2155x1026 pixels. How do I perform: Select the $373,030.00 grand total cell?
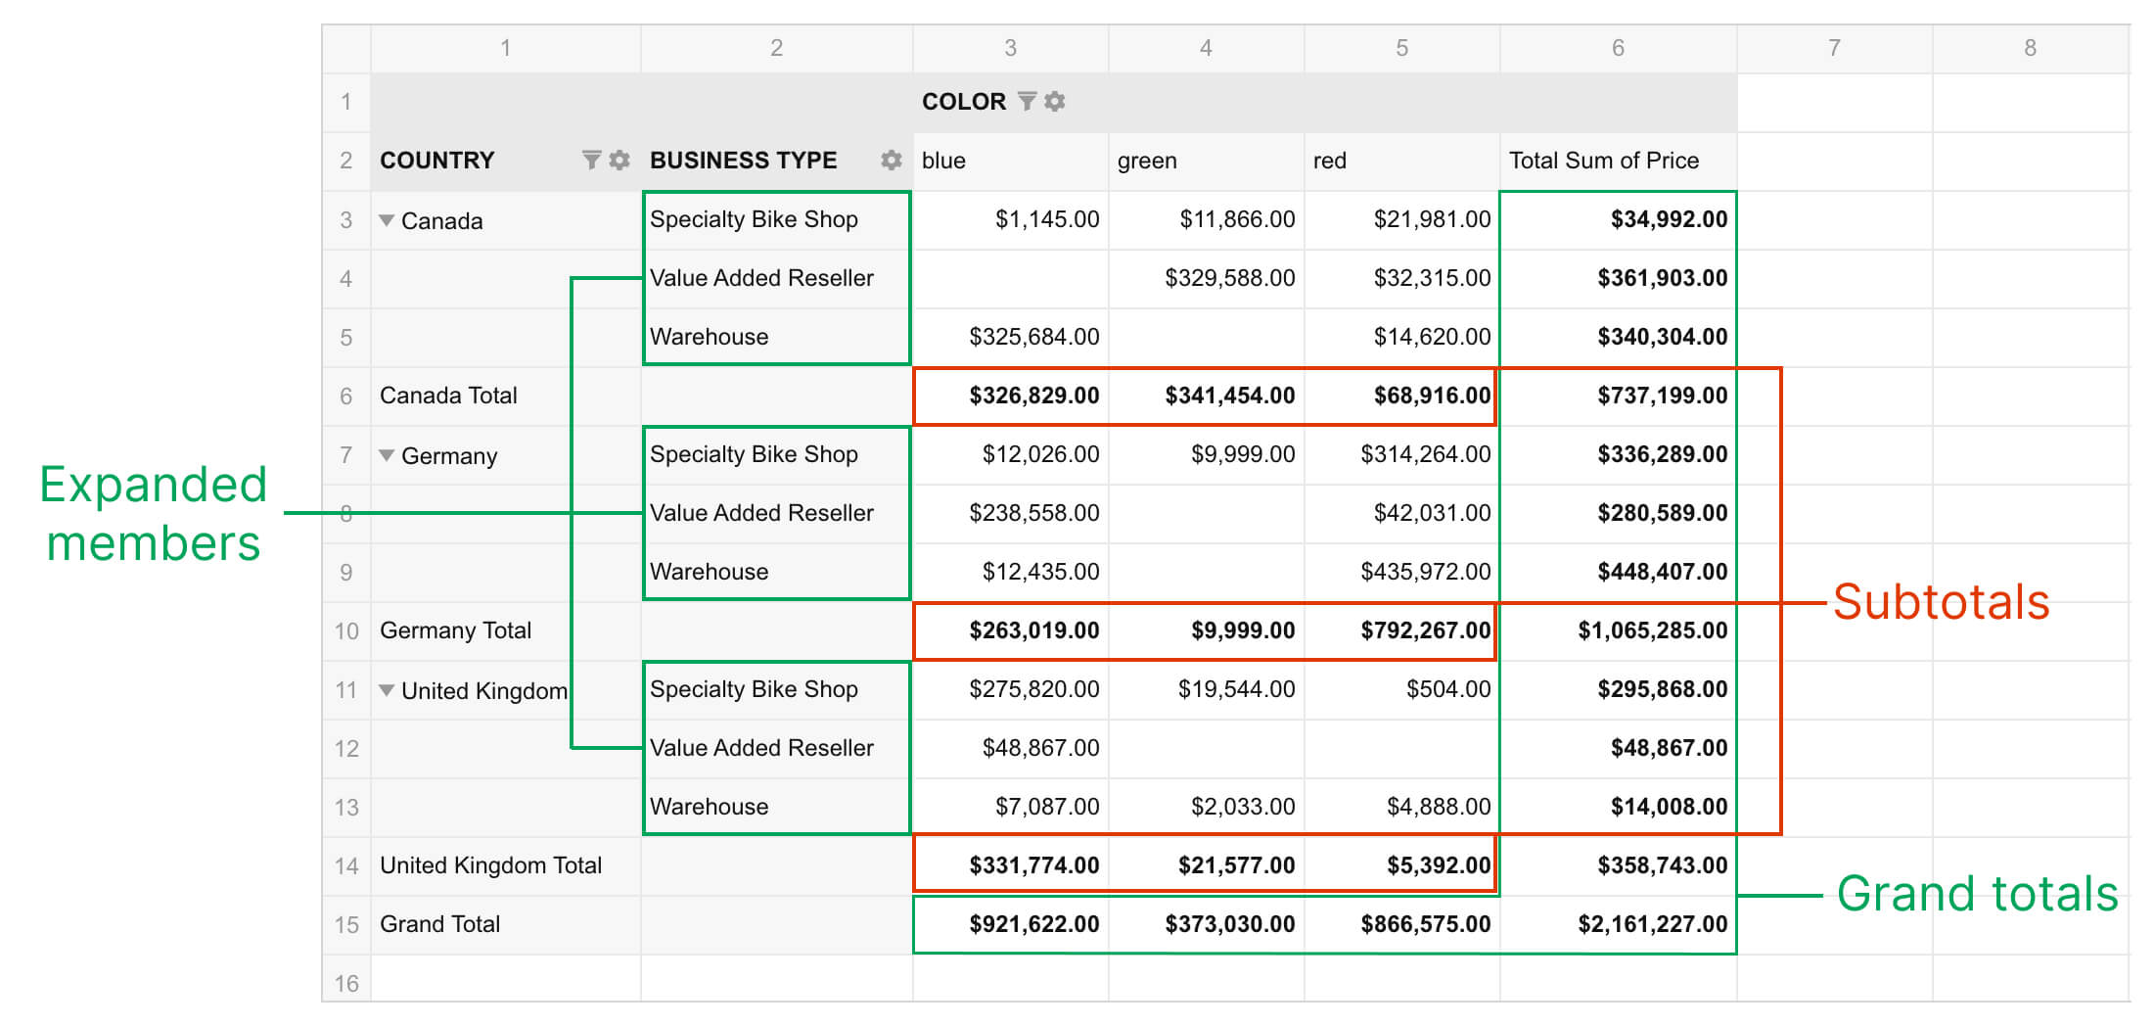click(1206, 925)
